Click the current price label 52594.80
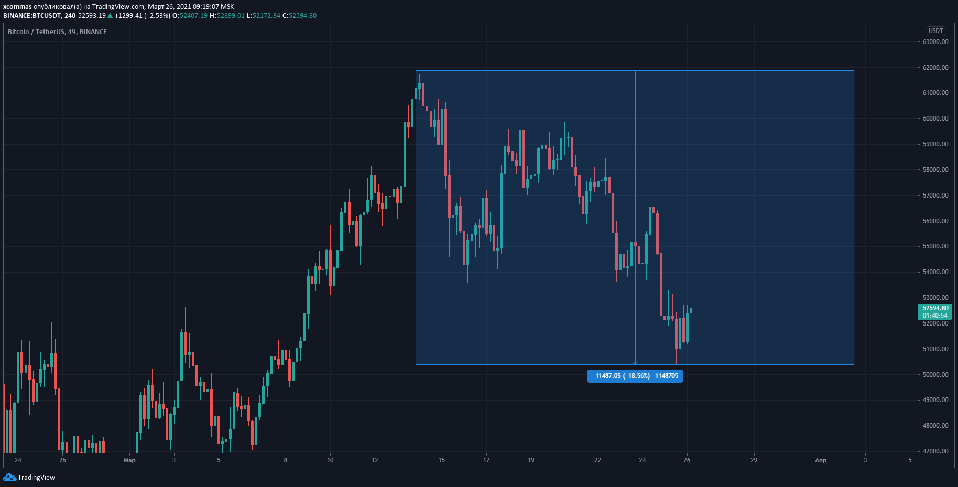The width and height of the screenshot is (958, 487). pyautogui.click(x=935, y=308)
